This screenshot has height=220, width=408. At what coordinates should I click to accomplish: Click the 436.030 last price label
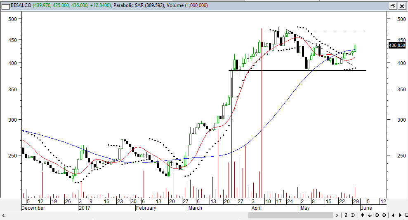(x=397, y=45)
